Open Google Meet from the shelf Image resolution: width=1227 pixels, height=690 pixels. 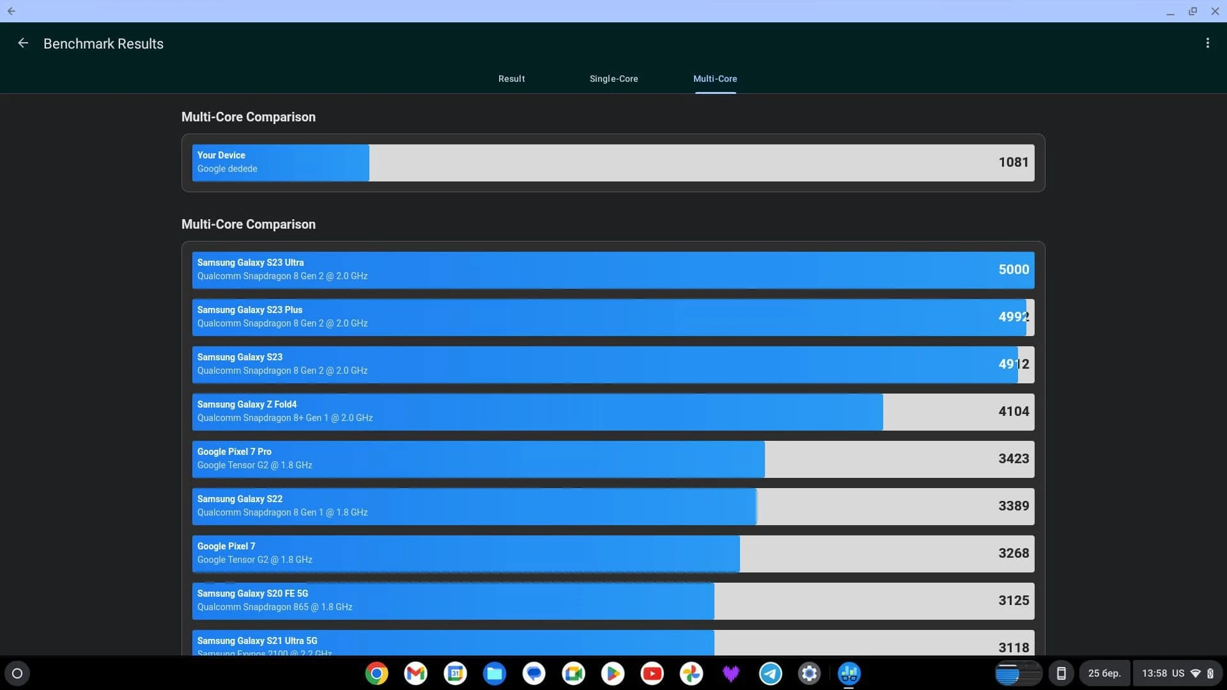point(573,673)
